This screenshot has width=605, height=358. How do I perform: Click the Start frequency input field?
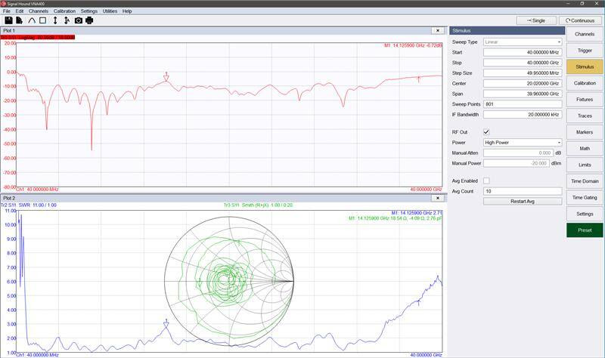(x=523, y=52)
